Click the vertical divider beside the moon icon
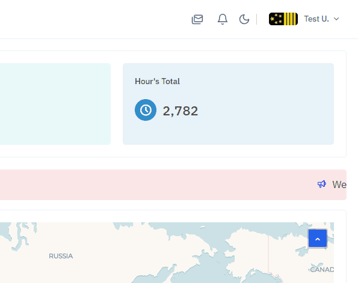Viewport: 358px width, 283px height. [x=257, y=19]
